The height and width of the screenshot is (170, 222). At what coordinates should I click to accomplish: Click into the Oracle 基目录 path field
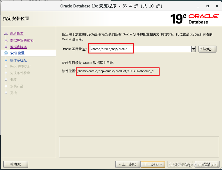pyautogui.click(x=141, y=49)
